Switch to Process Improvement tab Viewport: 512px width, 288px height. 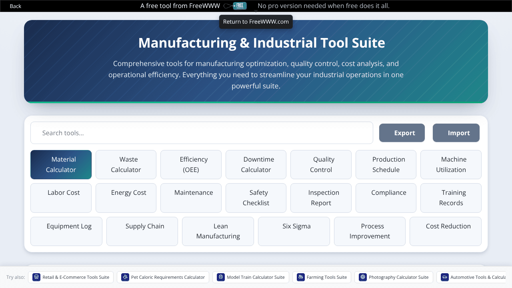click(x=370, y=231)
